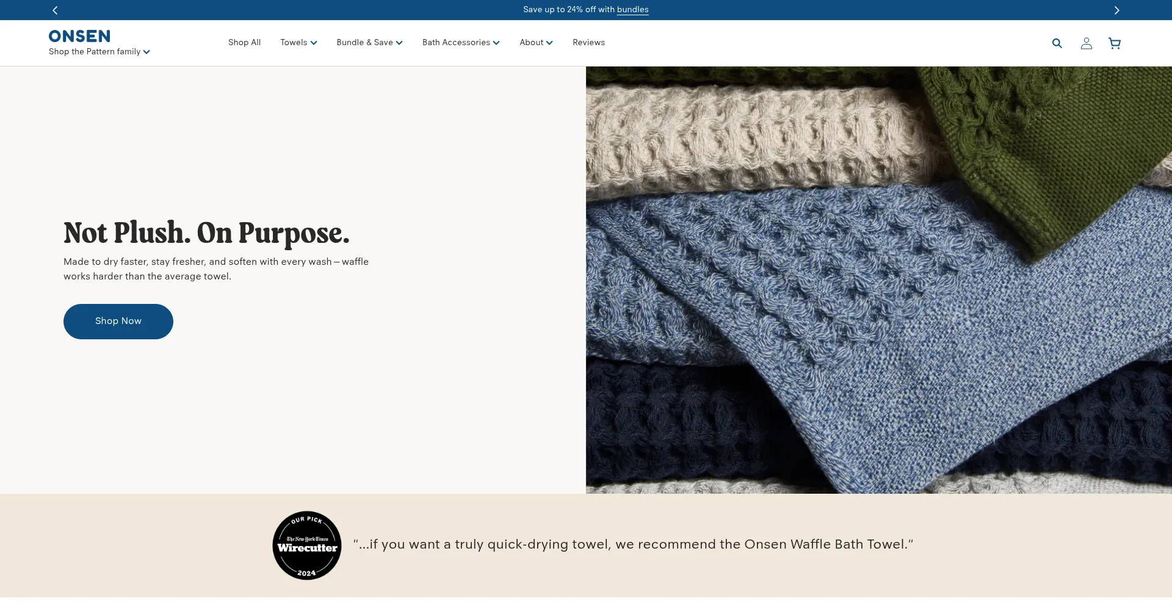Go to the Reviews page
Screen dimensions: 1172x606
pos(588,42)
